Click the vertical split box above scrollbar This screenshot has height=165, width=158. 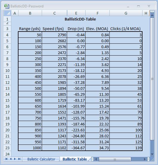tap(152, 11)
